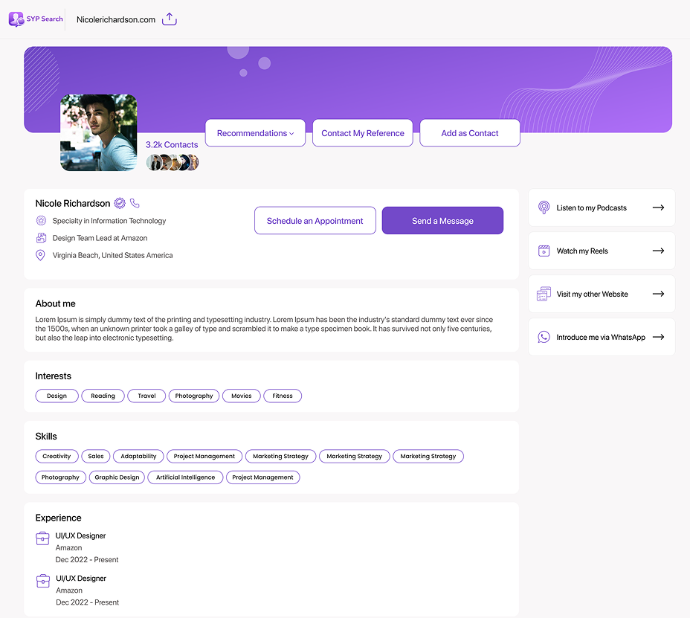Open the 3.2k Contacts avatar thumbnails
This screenshot has height=618, width=690.
pyautogui.click(x=172, y=161)
